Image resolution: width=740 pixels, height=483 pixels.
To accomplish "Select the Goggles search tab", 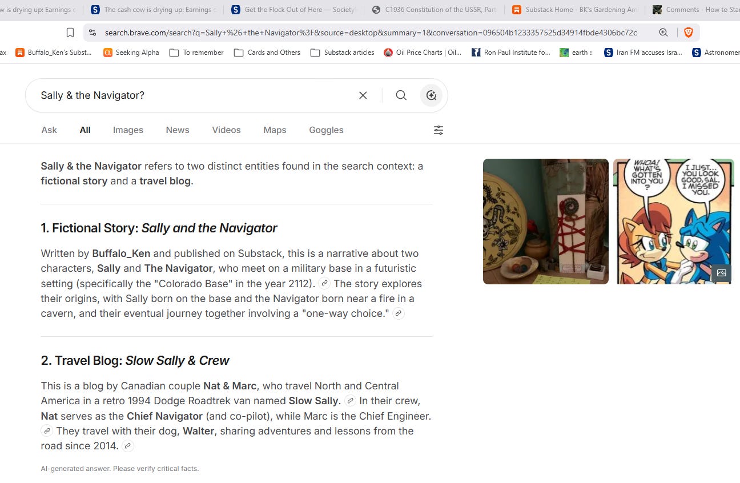I will [326, 130].
